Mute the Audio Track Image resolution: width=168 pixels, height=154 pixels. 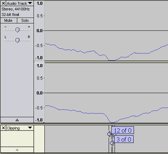tap(9, 20)
